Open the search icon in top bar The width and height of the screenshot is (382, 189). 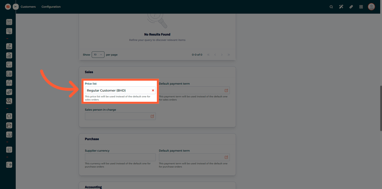(331, 7)
